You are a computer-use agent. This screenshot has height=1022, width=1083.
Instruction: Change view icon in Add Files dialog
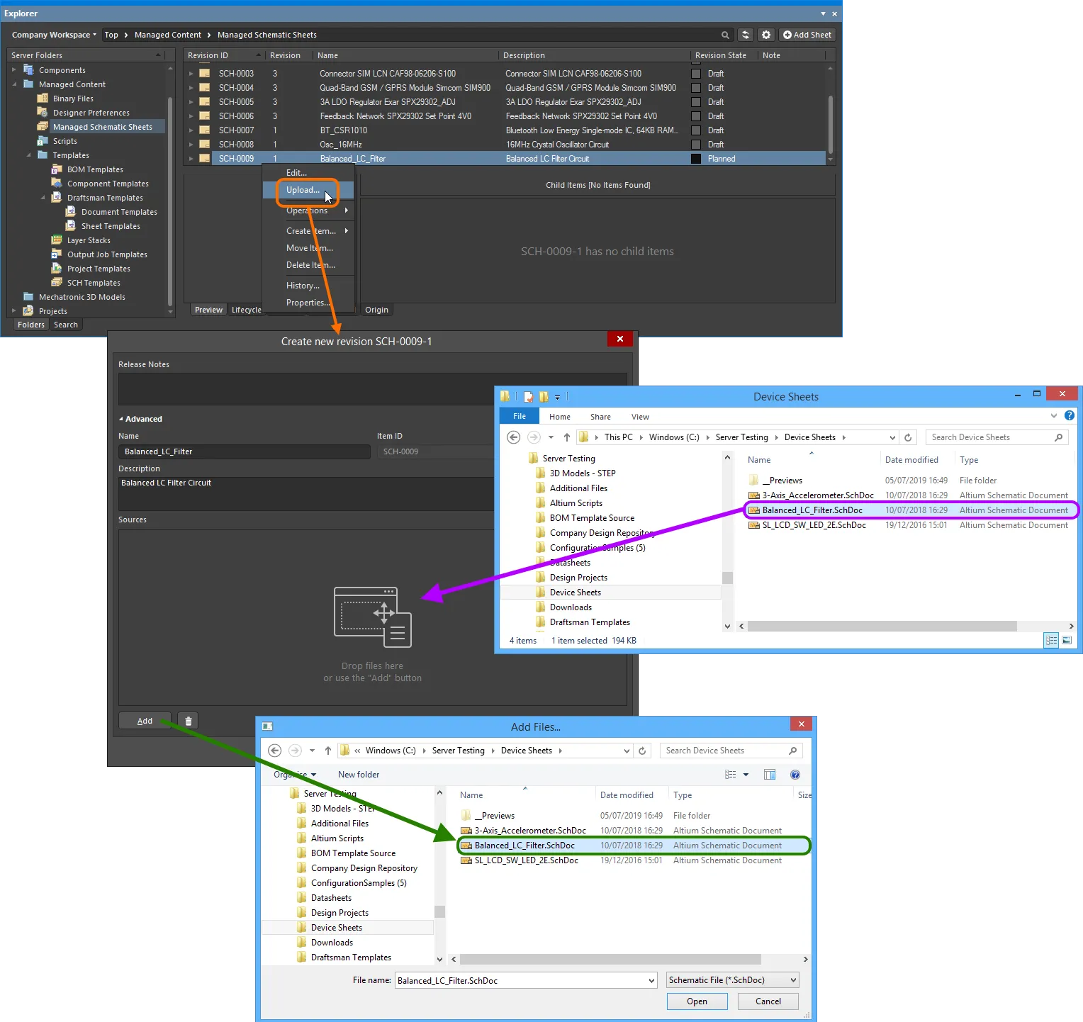(731, 775)
